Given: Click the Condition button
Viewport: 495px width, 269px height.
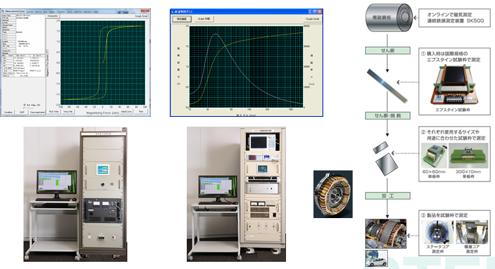Looking at the screenshot, I should coord(8,112).
